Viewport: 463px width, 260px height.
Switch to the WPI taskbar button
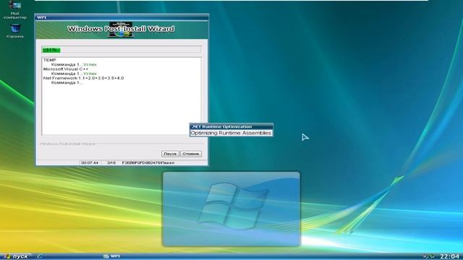[x=112, y=256]
